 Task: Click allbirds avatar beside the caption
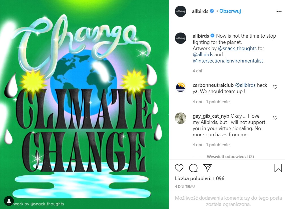[181, 38]
